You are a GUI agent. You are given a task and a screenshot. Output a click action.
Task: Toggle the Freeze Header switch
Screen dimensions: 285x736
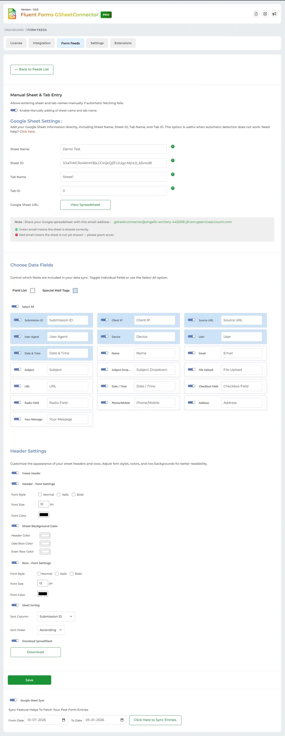15,473
